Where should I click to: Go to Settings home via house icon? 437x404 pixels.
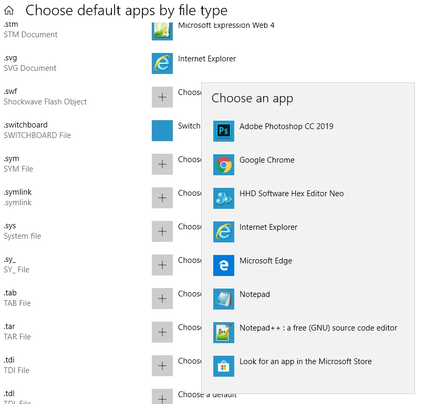point(9,10)
